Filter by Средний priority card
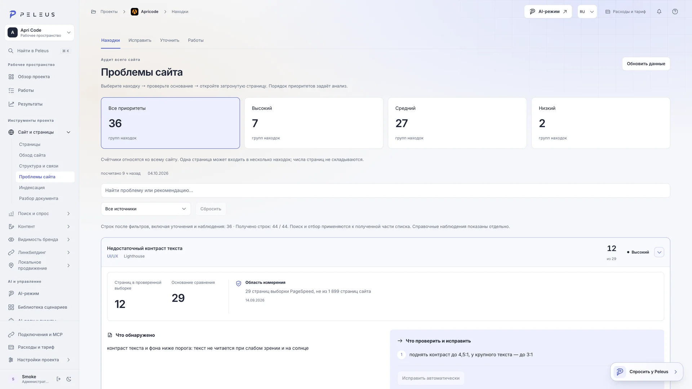 point(457,123)
